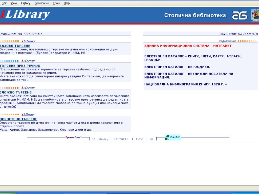Click the СофтЛиб logo in the footer
Screen dimensions: 259x194
[x=173, y=137]
